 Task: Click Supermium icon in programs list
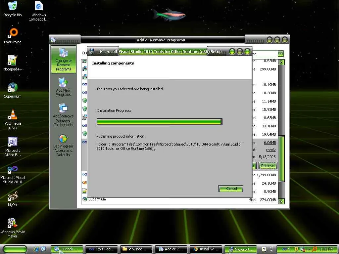[x=84, y=199]
